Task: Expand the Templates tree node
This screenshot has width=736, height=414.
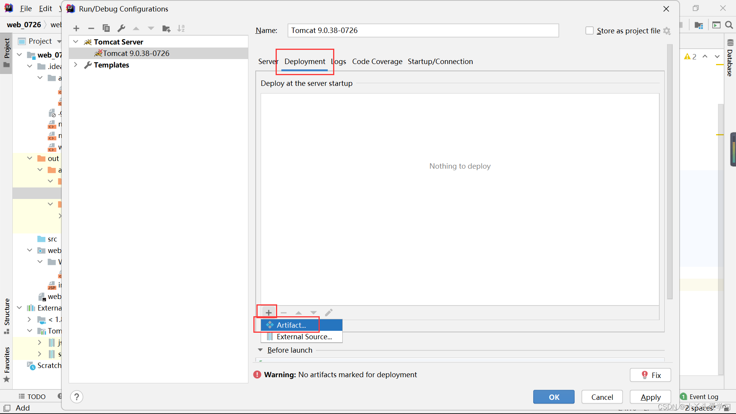Action: click(76, 65)
